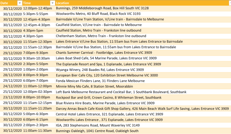The image size is (231, 134).
Task: Click the 9:30am-10:30am time cell
Action: pyautogui.click(x=39, y=59)
